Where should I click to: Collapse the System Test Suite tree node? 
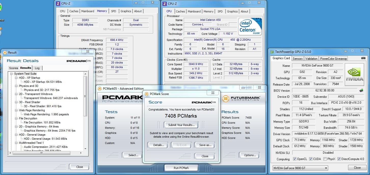pos(11,74)
